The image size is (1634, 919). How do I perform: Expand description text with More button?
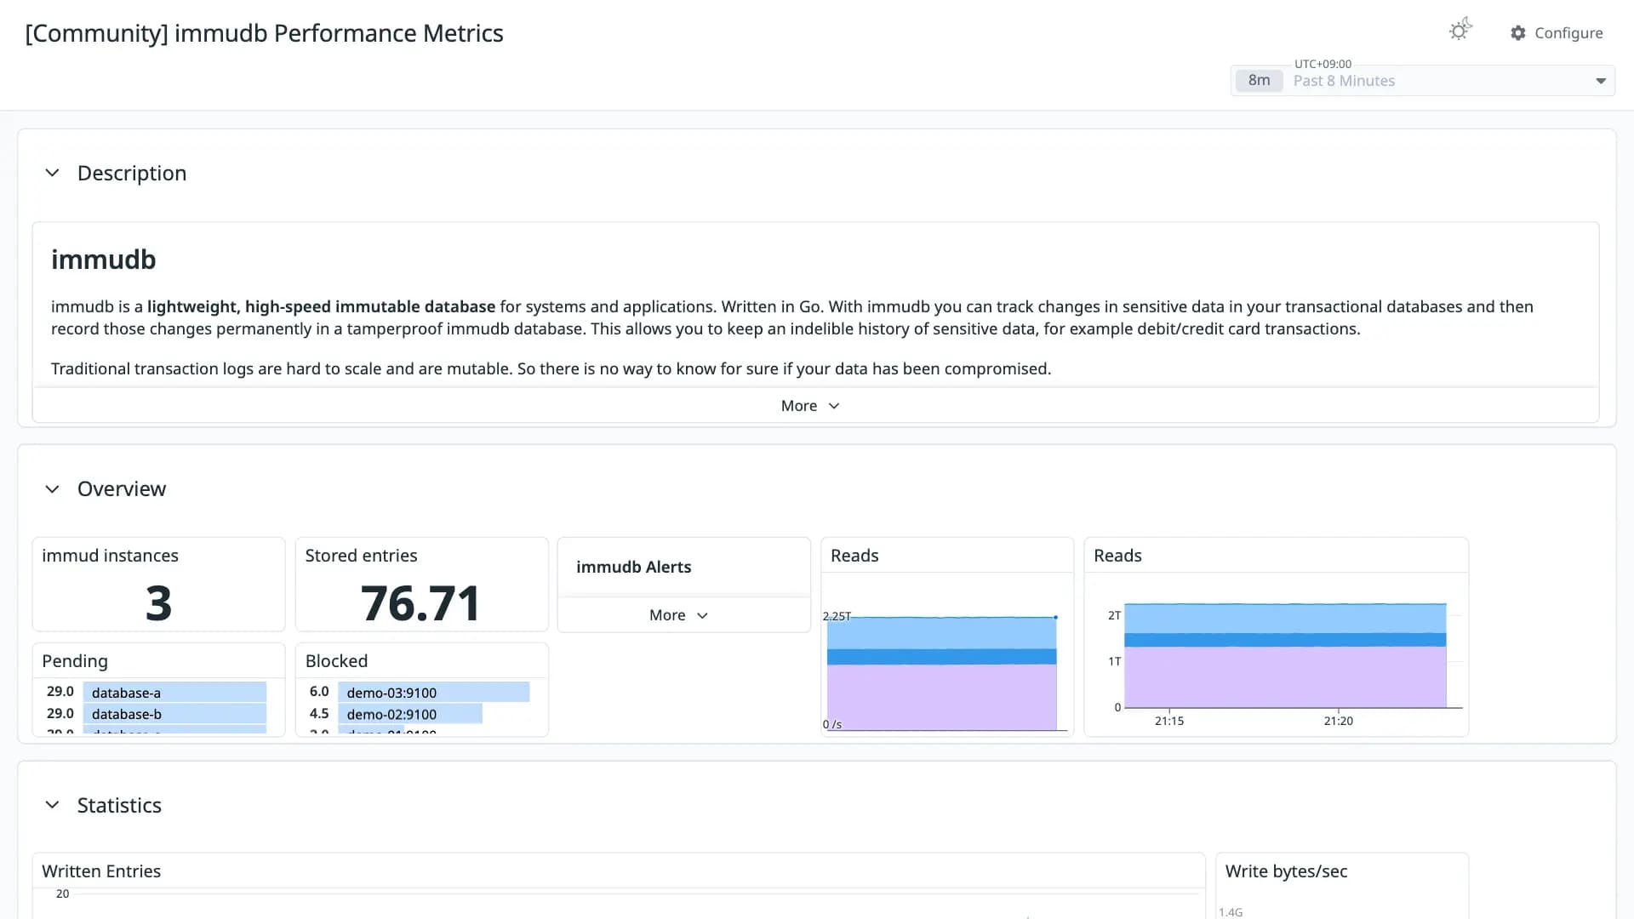coord(810,406)
